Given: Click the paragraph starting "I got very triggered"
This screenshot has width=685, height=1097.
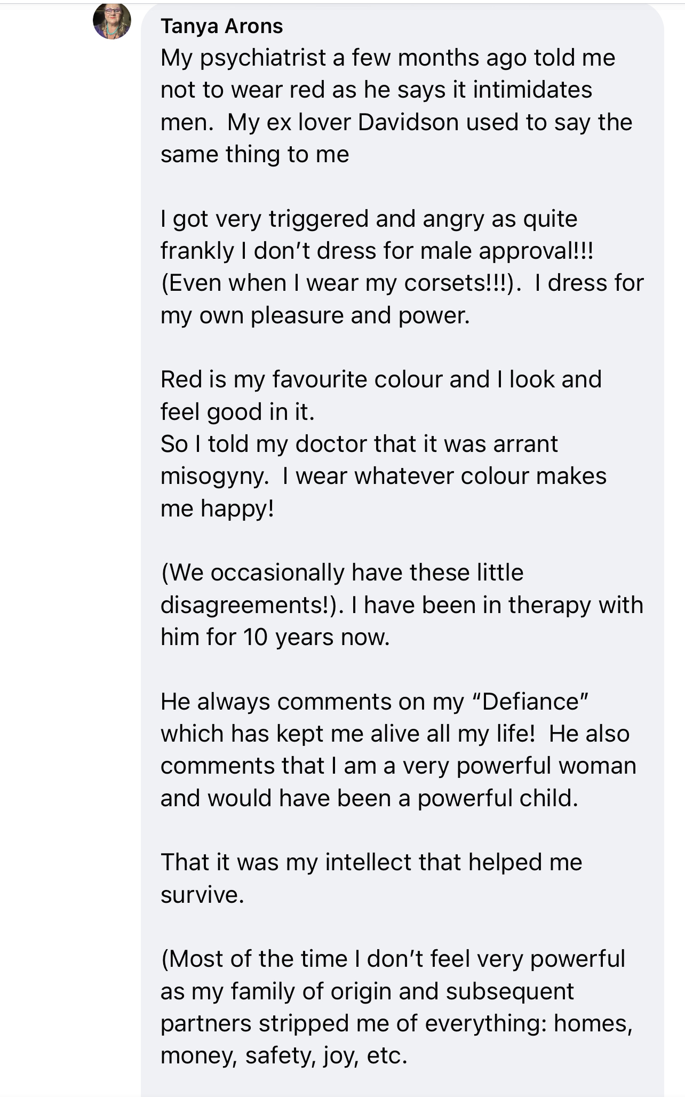Looking at the screenshot, I should click(402, 267).
